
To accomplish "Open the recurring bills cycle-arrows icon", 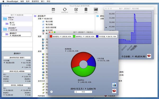I will pyautogui.click(x=65, y=10).
